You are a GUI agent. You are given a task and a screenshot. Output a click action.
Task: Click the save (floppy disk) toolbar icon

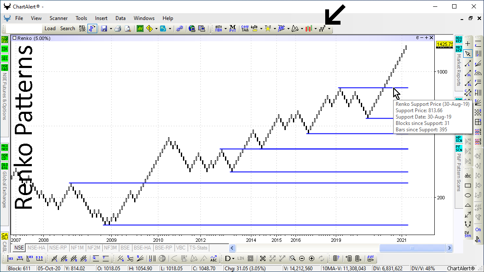[x=104, y=28]
